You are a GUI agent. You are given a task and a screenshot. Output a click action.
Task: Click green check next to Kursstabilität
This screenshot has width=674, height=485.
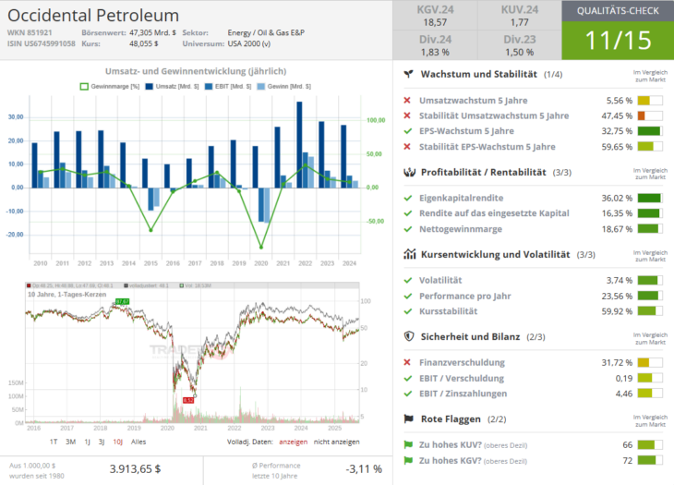pos(408,311)
